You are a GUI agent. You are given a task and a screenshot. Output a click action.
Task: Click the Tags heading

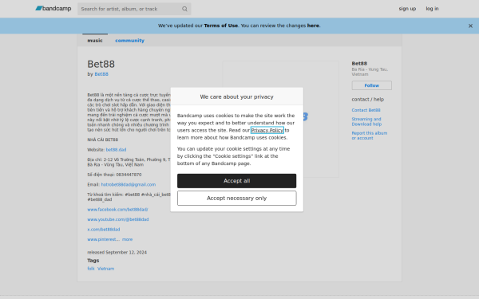point(93,261)
